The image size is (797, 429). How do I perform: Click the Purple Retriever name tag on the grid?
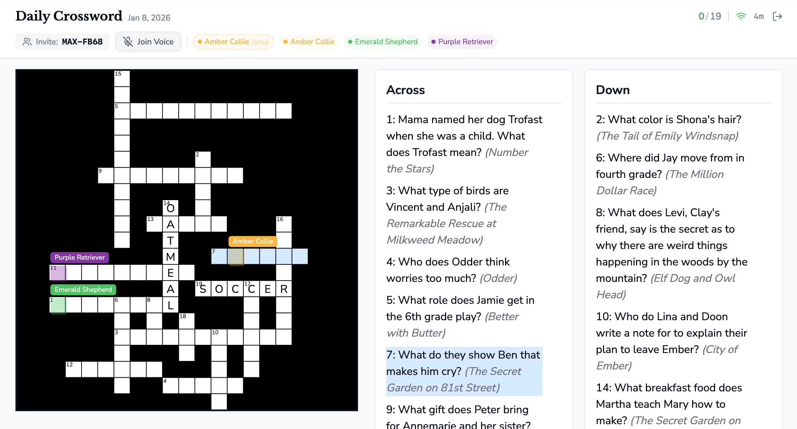tap(79, 257)
